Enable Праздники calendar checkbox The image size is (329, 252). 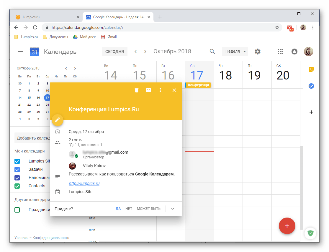tap(17, 210)
